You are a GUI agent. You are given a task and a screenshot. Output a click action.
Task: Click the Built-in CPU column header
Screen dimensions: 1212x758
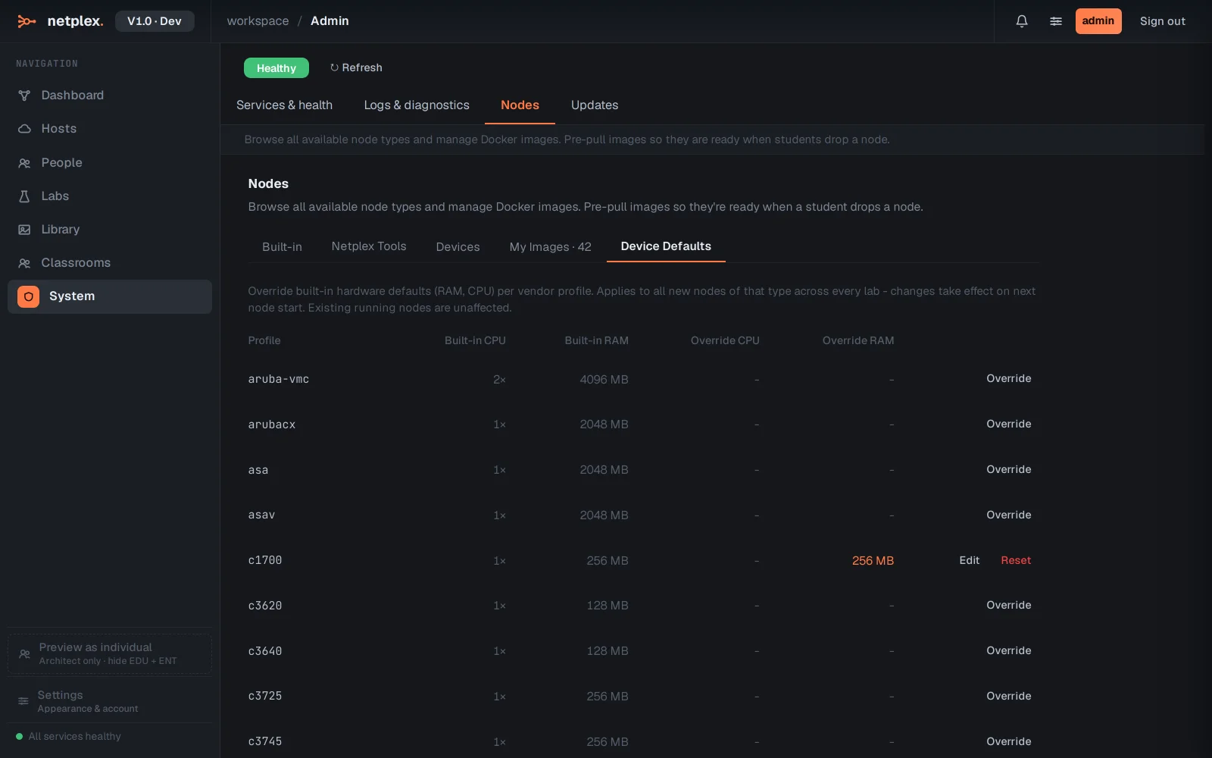[475, 340]
